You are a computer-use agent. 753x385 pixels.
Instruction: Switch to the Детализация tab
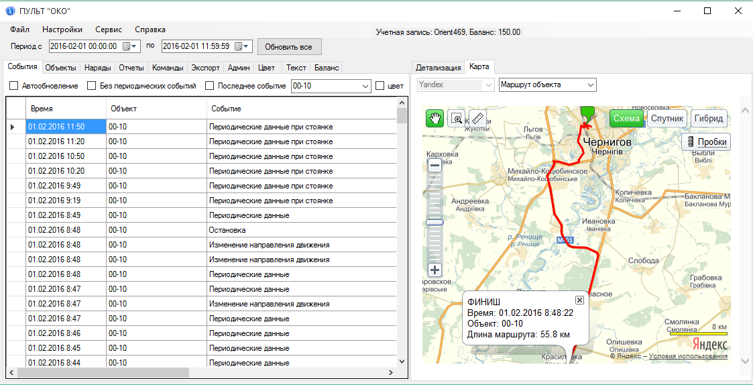point(439,68)
